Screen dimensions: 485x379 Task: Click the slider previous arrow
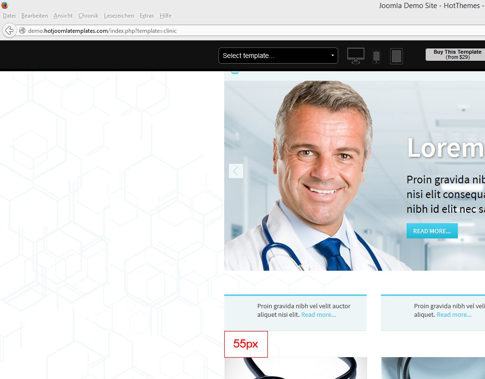(x=236, y=171)
